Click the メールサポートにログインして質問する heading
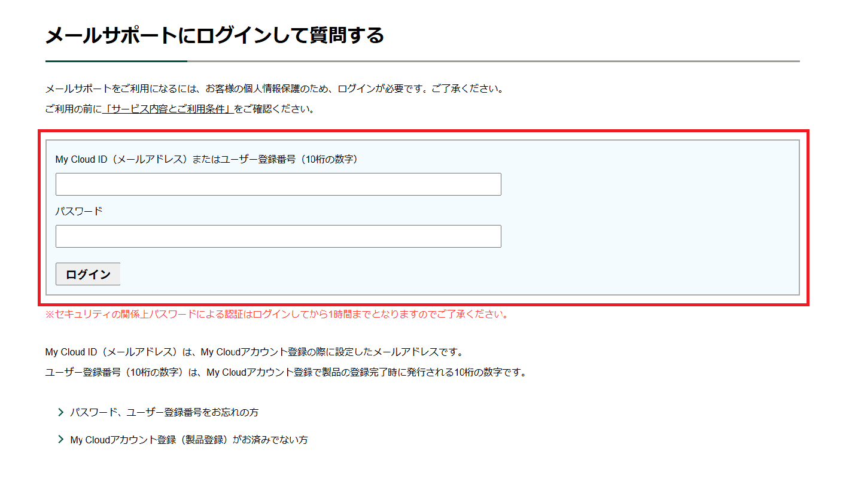The height and width of the screenshot is (478, 849). point(214,35)
